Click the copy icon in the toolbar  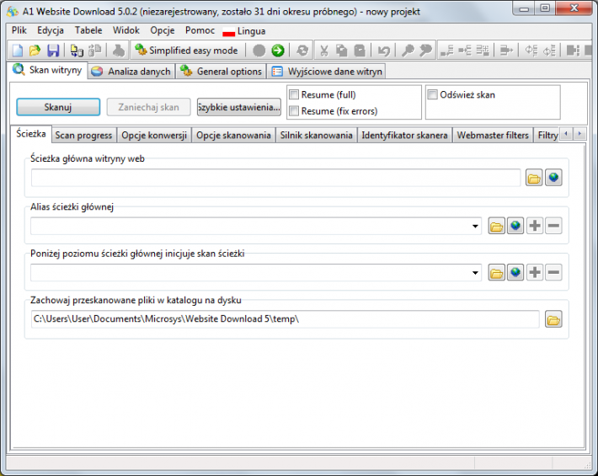point(341,51)
